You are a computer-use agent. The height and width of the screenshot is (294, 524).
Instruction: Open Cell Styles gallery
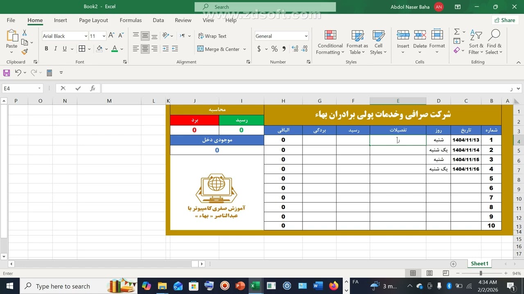378,42
